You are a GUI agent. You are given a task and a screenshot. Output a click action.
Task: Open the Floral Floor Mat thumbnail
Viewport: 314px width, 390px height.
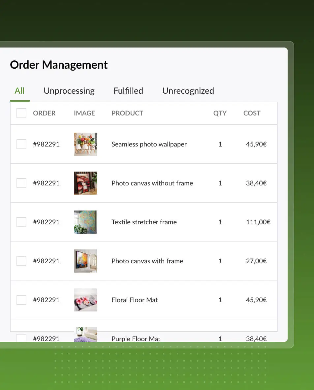85,300
